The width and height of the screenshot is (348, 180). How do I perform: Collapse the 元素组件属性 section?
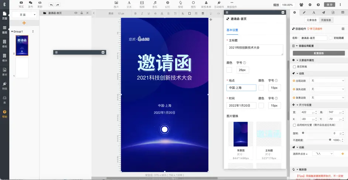click(297, 60)
